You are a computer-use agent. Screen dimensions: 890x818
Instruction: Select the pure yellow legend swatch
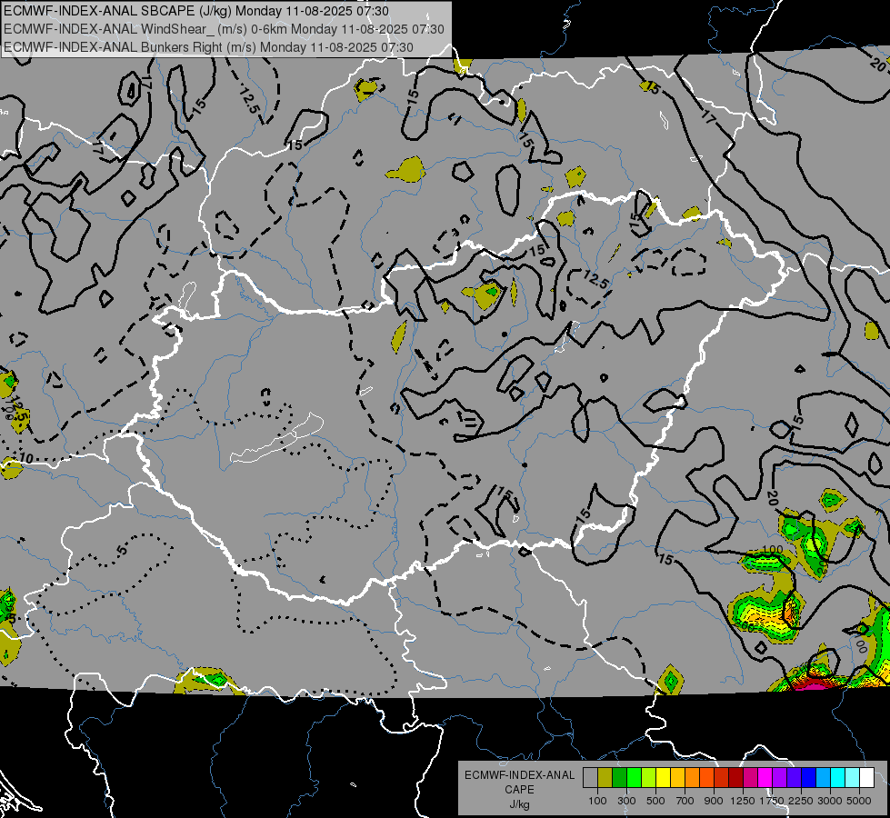(663, 778)
